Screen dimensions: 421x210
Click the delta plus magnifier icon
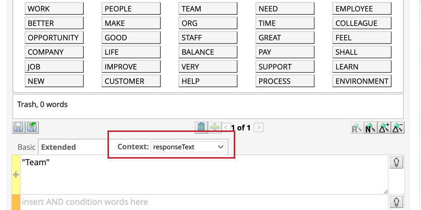pyautogui.click(x=384, y=128)
